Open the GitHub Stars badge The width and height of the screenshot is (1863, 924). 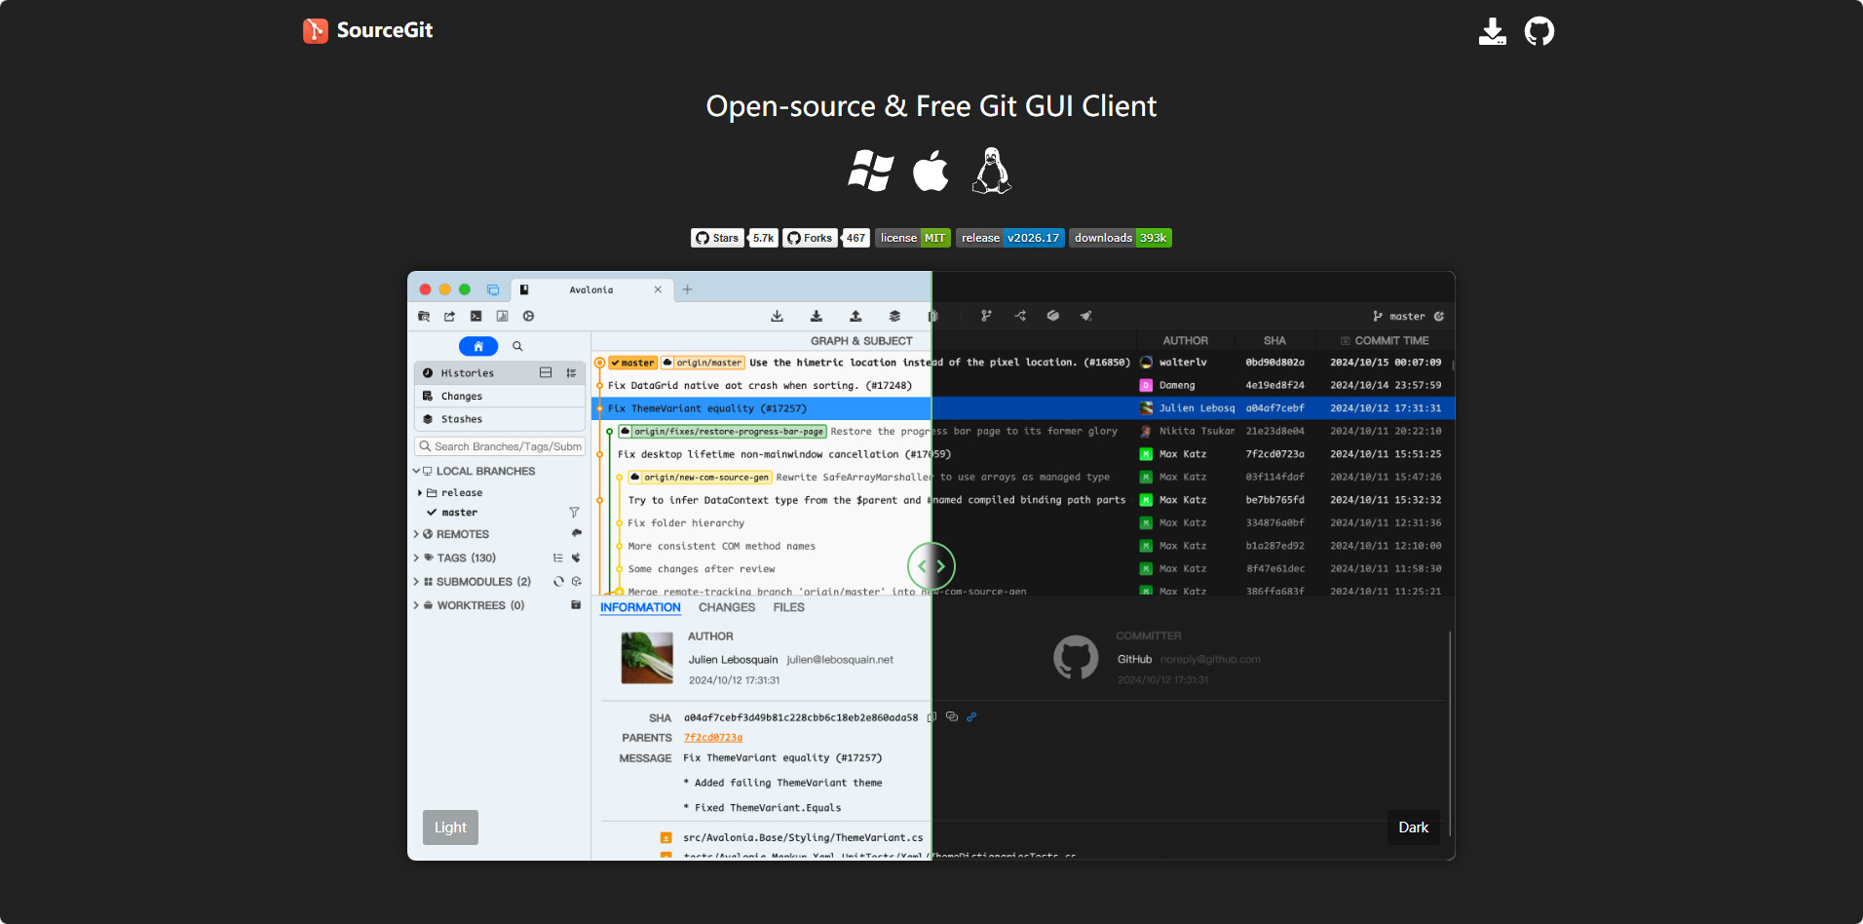point(735,238)
